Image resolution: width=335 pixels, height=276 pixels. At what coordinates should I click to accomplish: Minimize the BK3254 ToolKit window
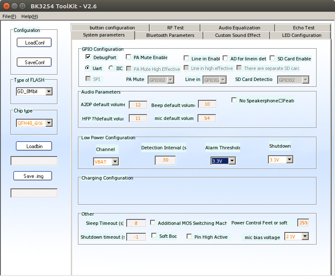(14, 6)
